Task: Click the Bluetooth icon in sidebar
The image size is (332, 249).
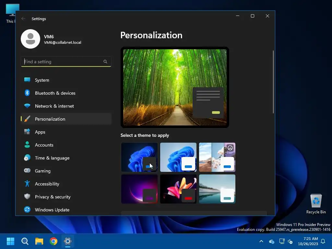Action: pos(27,93)
